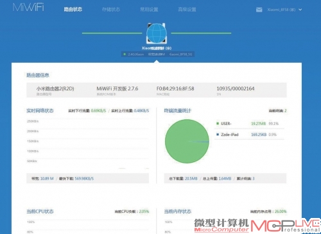Switch to the 存储状态 tab
Image resolution: width=321 pixels, height=234 pixels.
[111, 10]
